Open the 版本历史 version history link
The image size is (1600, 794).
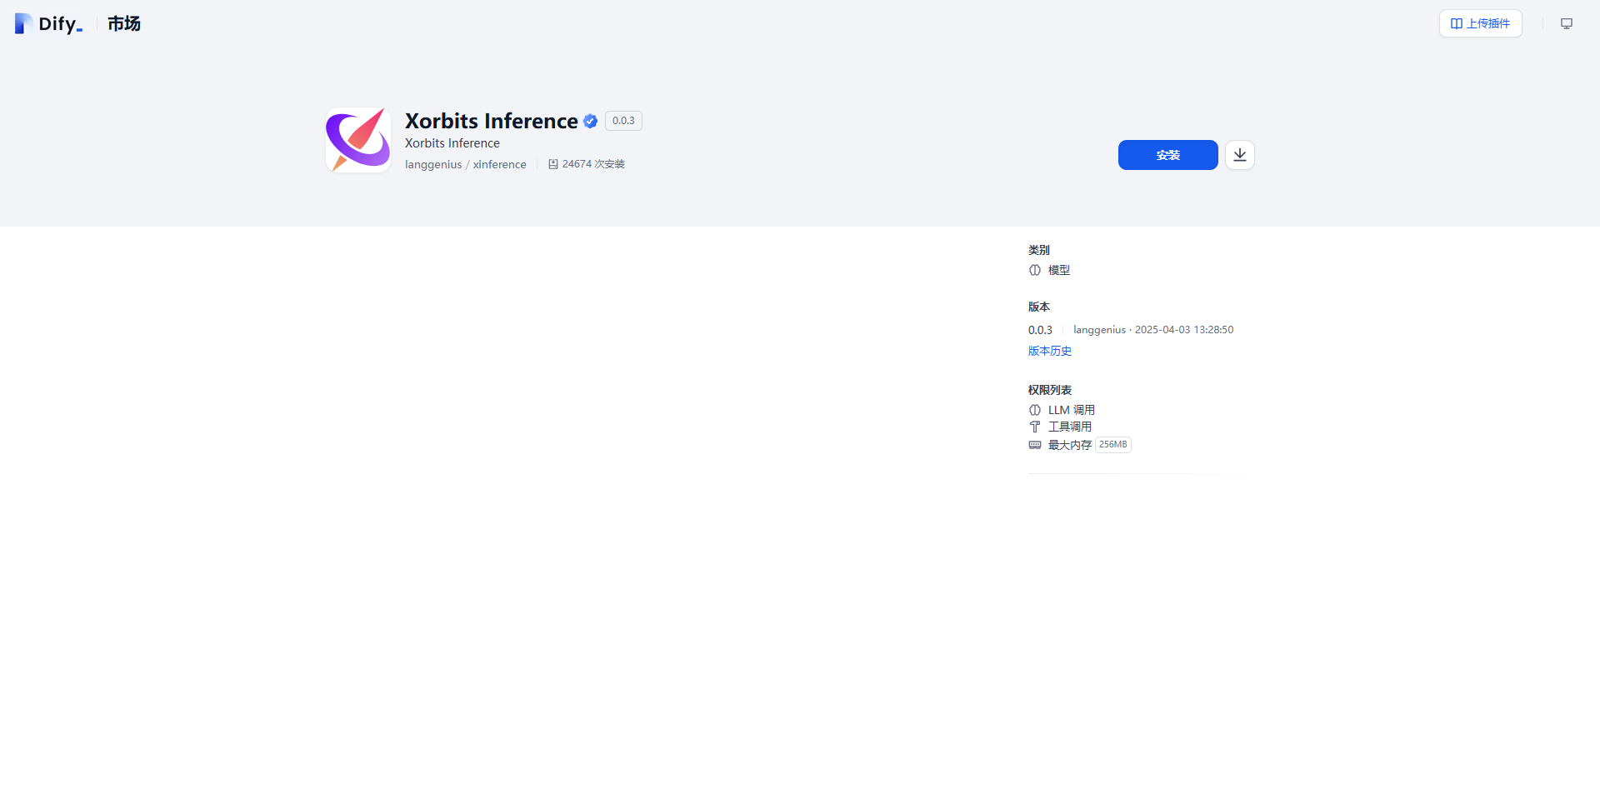[x=1049, y=351]
